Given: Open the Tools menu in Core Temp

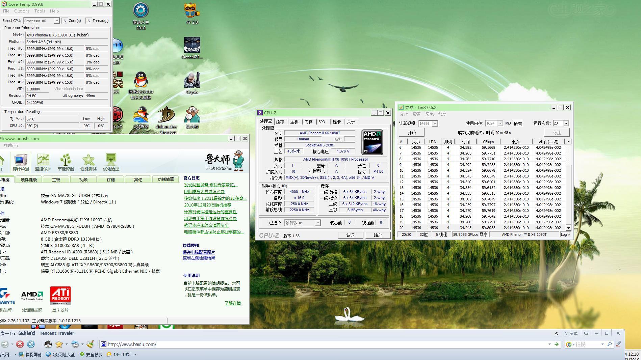Looking at the screenshot, I should click(40, 11).
